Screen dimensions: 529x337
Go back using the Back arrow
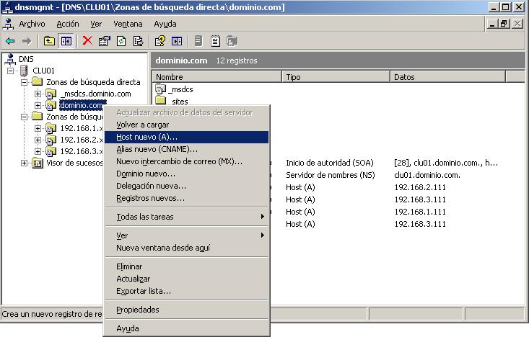[10, 42]
